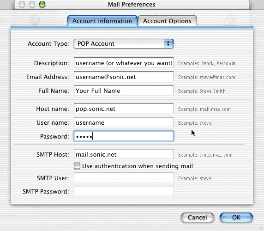Viewport: 264px width, 231px height.
Task: Enable Use authentication when sending mail
Action: 77,166
